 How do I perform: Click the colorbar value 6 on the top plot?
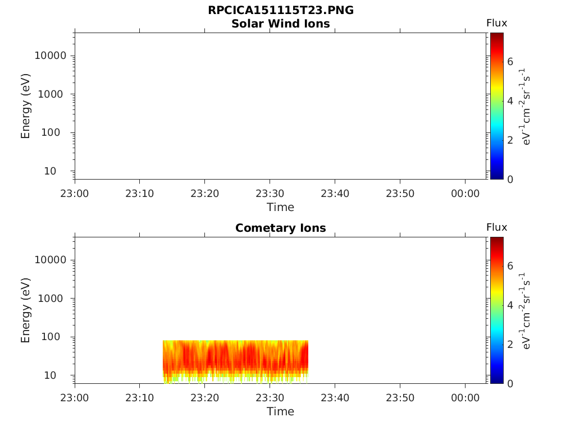(510, 62)
